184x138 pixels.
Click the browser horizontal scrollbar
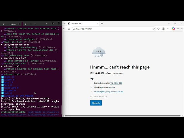pos(122,116)
